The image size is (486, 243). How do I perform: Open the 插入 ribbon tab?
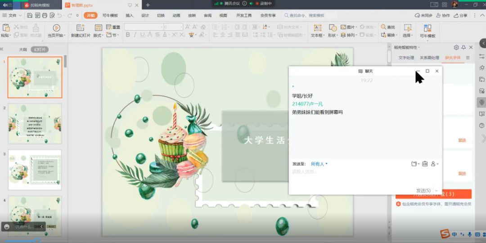130,15
